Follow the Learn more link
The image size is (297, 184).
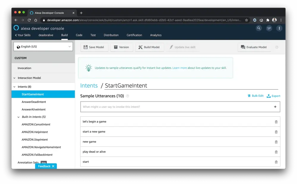179,68
